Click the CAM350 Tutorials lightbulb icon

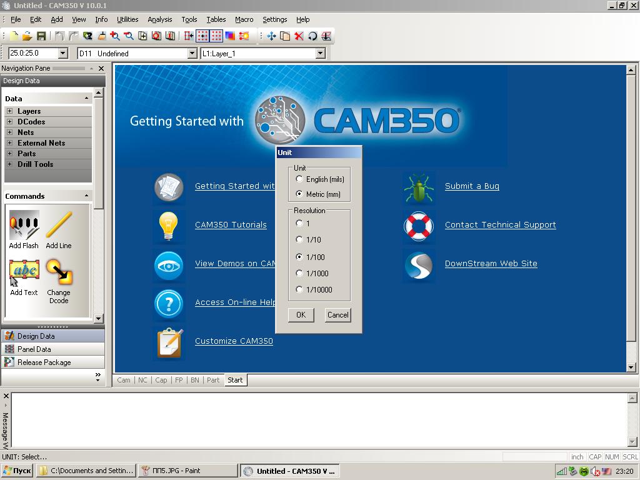pos(169,226)
